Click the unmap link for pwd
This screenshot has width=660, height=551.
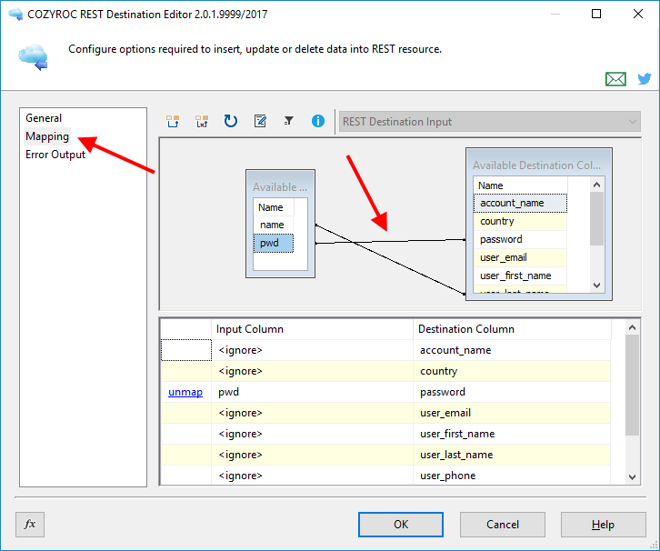pyautogui.click(x=185, y=392)
